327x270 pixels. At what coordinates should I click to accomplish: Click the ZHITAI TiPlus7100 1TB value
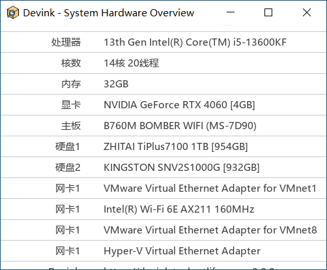175,147
